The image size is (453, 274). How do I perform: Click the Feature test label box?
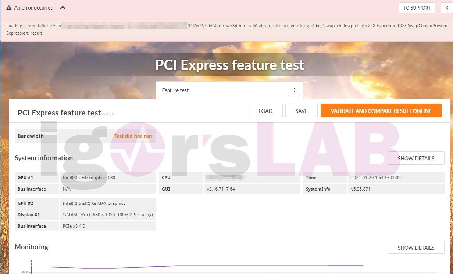pos(229,90)
